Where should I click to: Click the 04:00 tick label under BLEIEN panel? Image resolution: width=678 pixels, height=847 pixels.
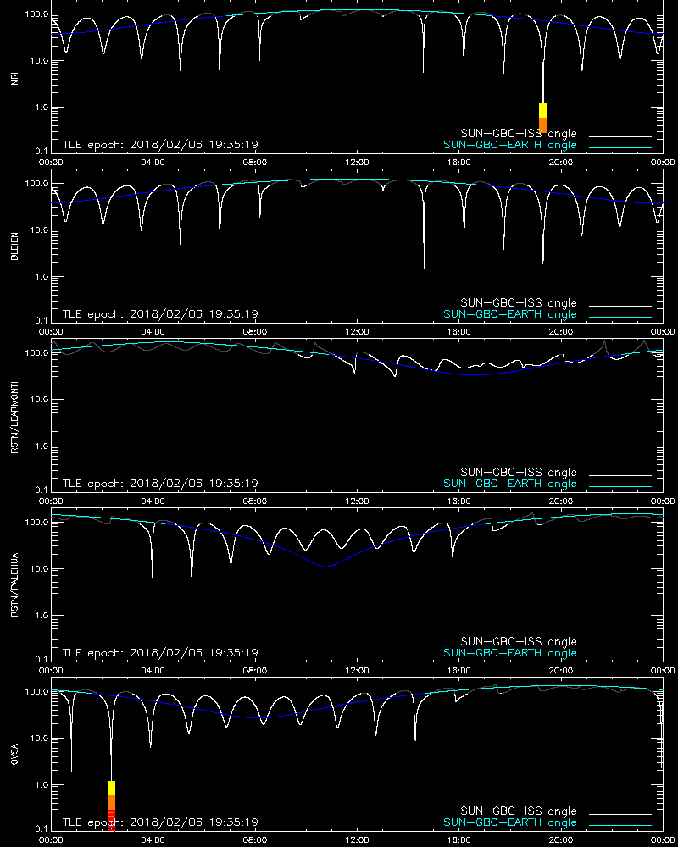pos(153,332)
